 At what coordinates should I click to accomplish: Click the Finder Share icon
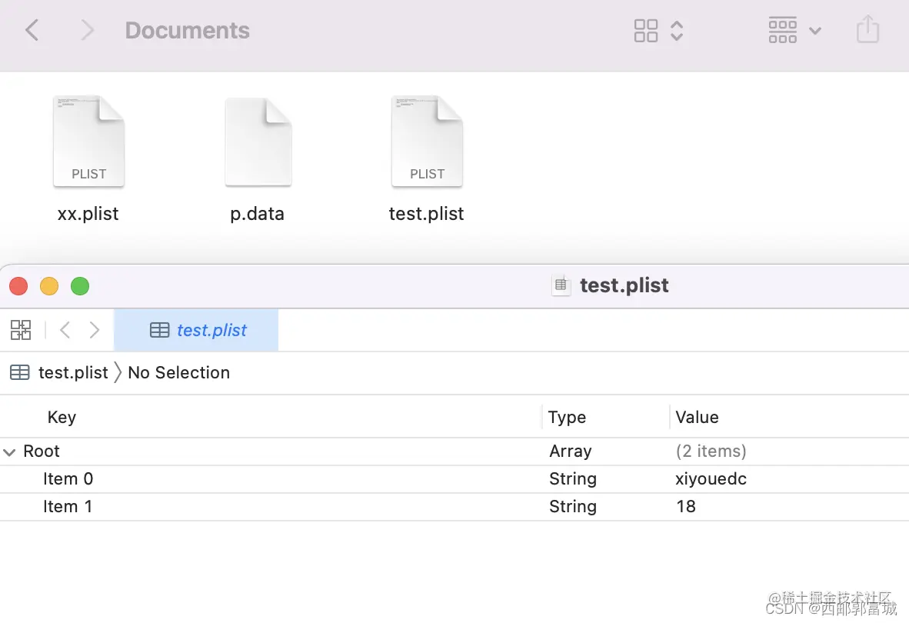pyautogui.click(x=867, y=31)
